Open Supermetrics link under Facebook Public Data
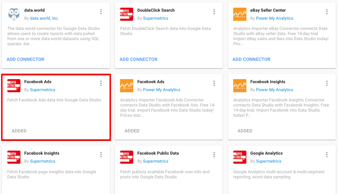338x194 pixels. point(155,161)
